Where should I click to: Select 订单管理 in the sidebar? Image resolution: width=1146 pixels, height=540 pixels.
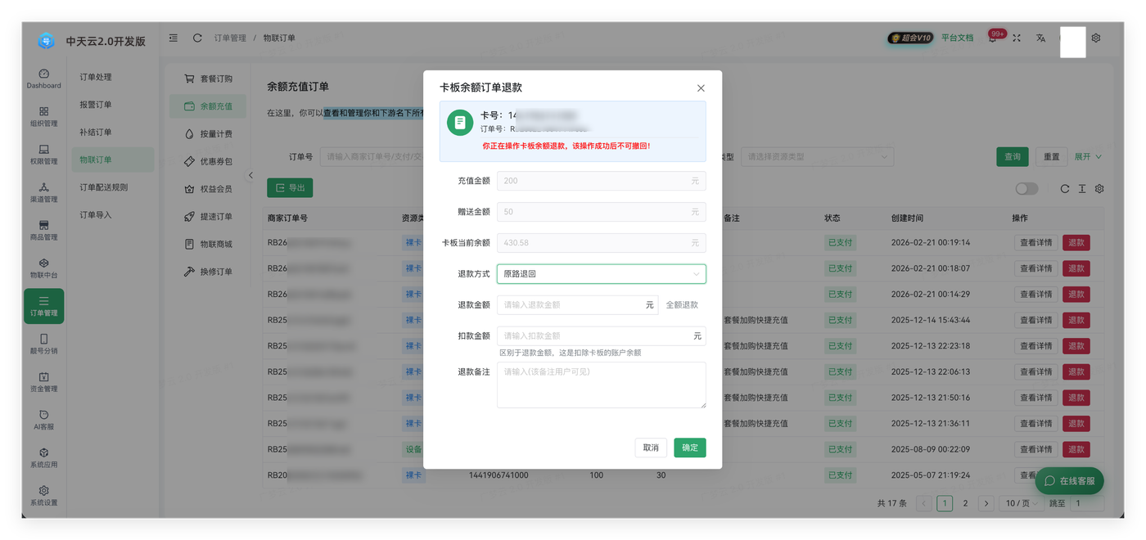[x=43, y=306]
